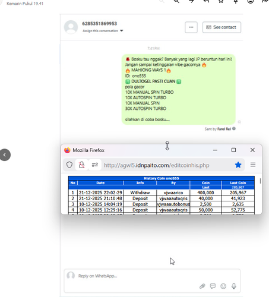Click the attach file paperclip icon
The width and height of the screenshot is (269, 297).
[202, 286]
